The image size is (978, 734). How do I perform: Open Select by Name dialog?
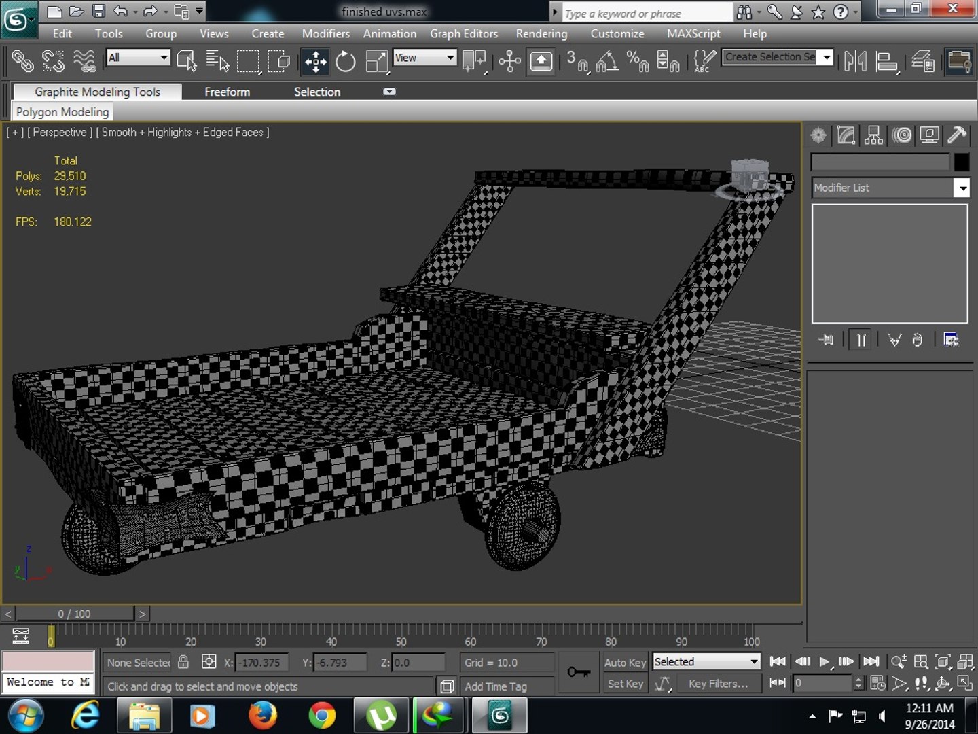coord(217,62)
